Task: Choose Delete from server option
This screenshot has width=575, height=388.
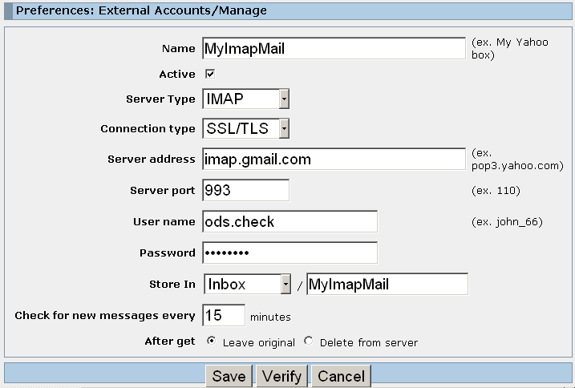Action: [309, 341]
